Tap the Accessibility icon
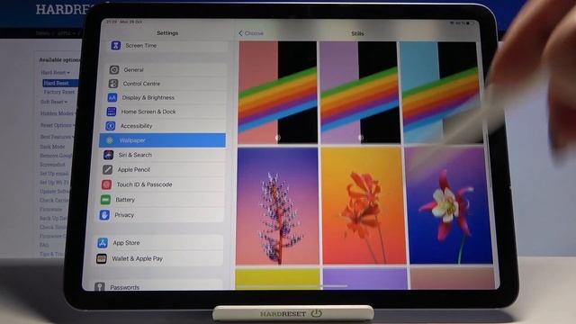 coord(110,126)
